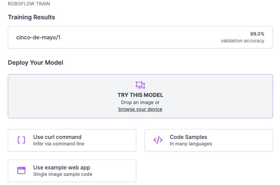This screenshot has width=280, height=185.
Task: Click the bounding-box icon in the drop zone
Action: [140, 85]
